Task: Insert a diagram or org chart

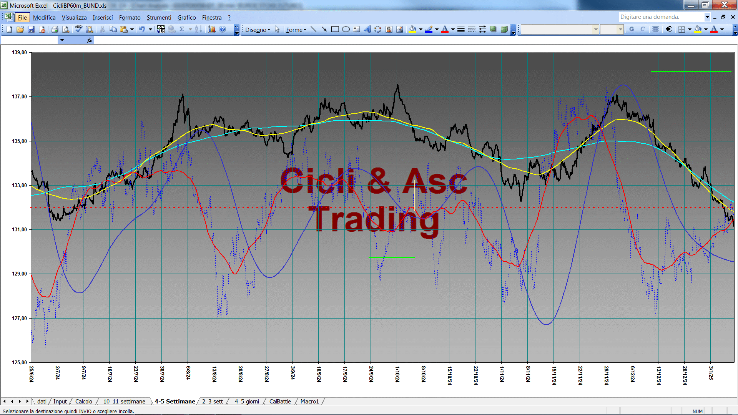Action: click(378, 29)
